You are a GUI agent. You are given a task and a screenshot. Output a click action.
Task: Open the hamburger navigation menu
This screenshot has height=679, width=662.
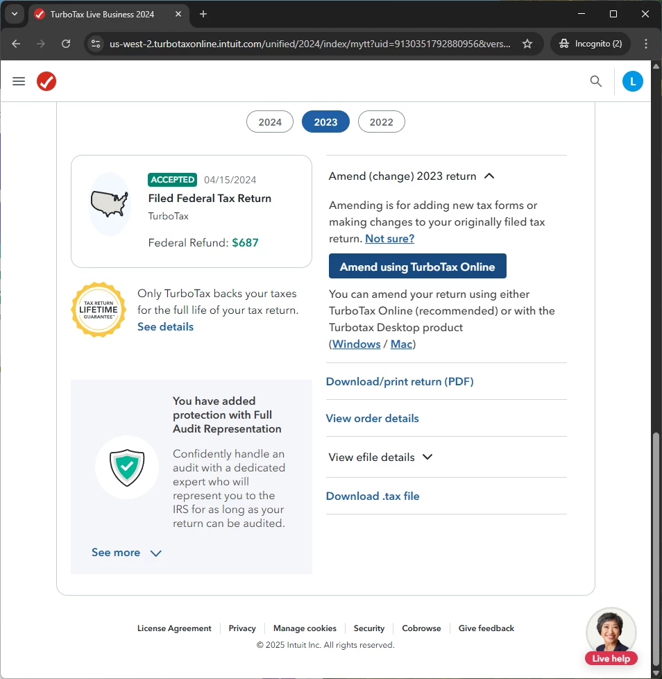[x=19, y=81]
